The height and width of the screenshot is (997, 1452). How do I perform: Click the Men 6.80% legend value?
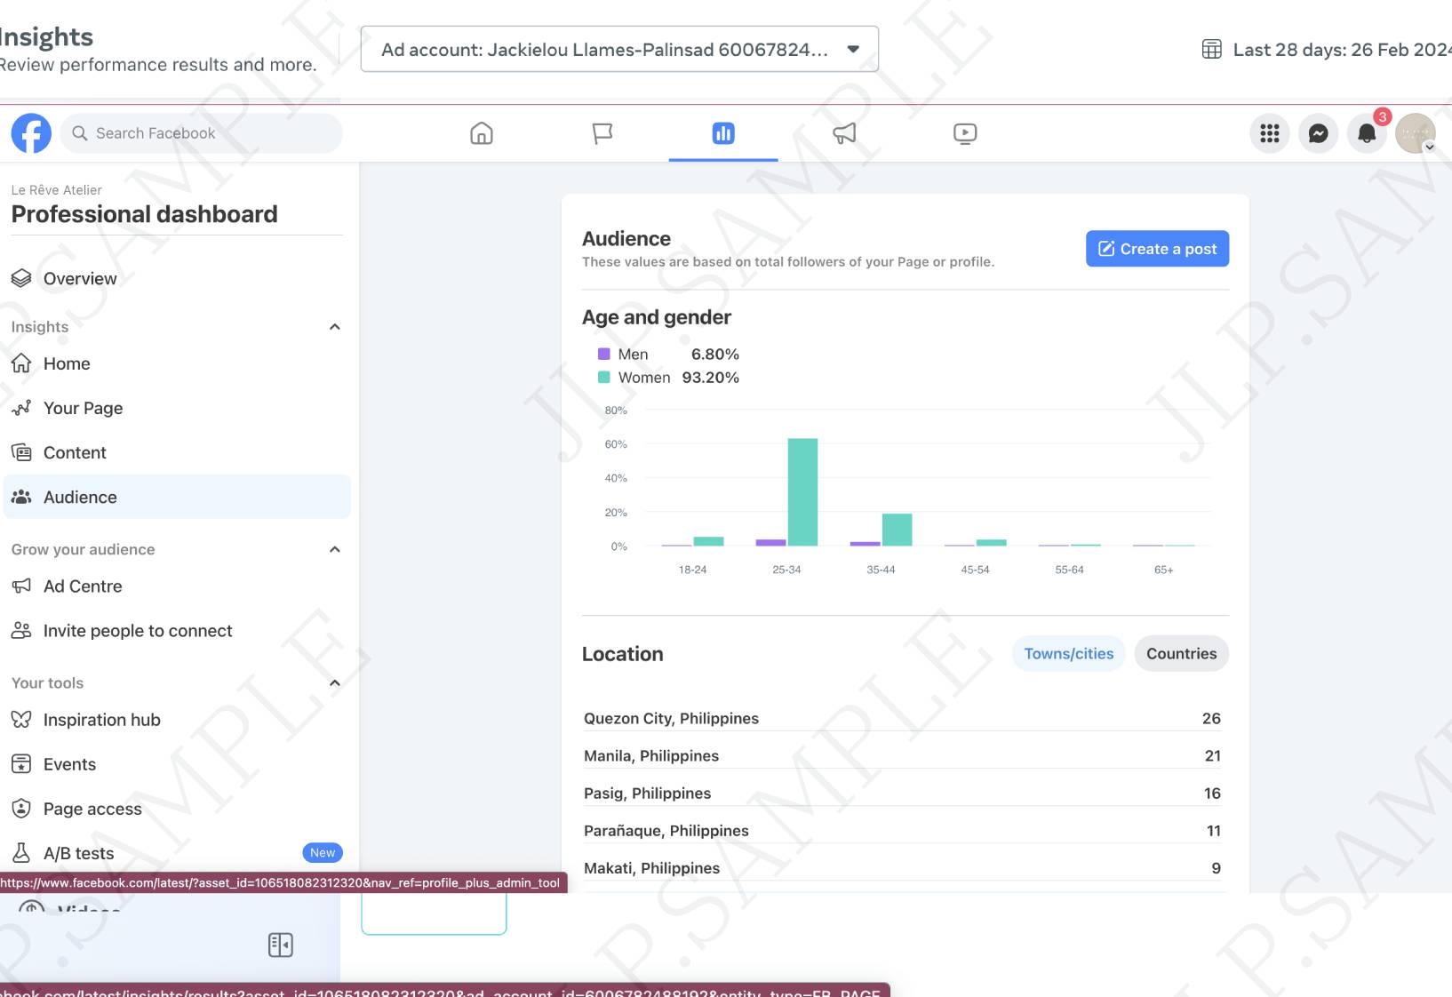click(715, 354)
